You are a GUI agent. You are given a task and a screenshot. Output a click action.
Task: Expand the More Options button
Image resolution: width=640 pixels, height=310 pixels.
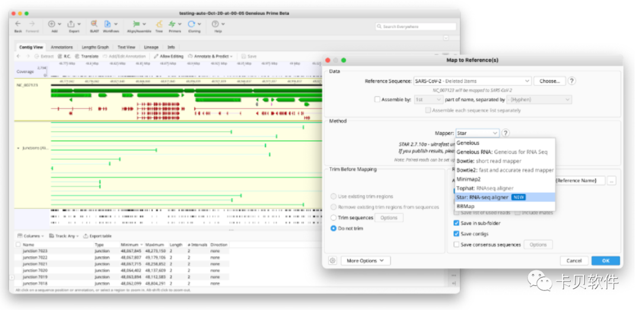click(x=366, y=261)
